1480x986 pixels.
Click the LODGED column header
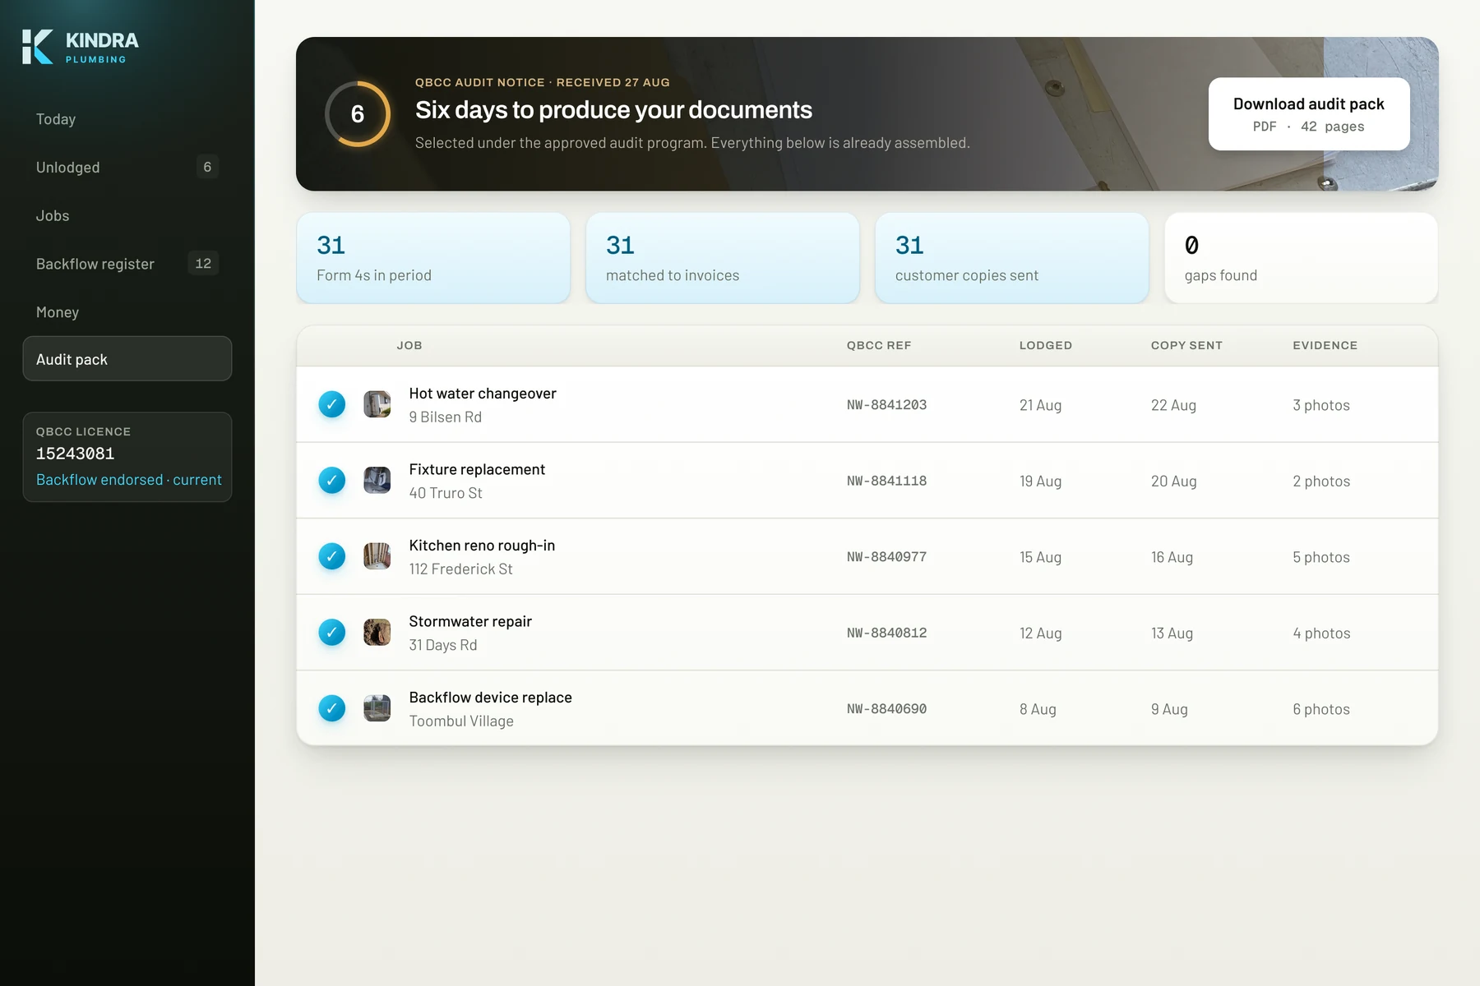(1046, 345)
